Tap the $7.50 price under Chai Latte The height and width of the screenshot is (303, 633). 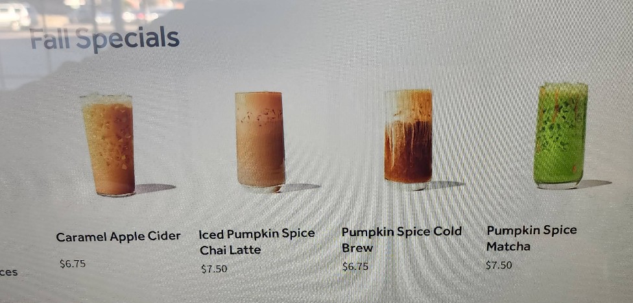point(214,269)
